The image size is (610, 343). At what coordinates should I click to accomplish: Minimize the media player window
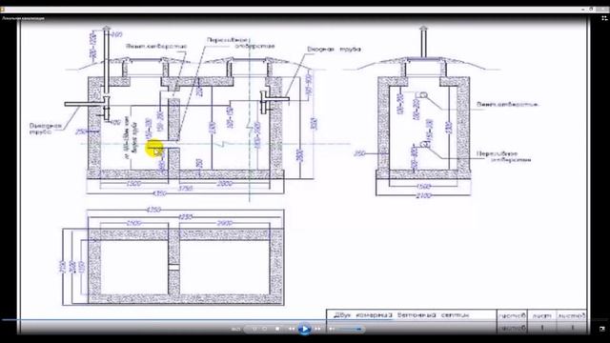[582, 10]
